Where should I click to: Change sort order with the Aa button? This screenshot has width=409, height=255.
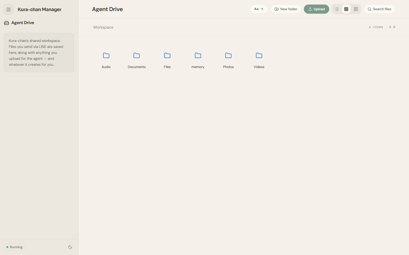(259, 9)
